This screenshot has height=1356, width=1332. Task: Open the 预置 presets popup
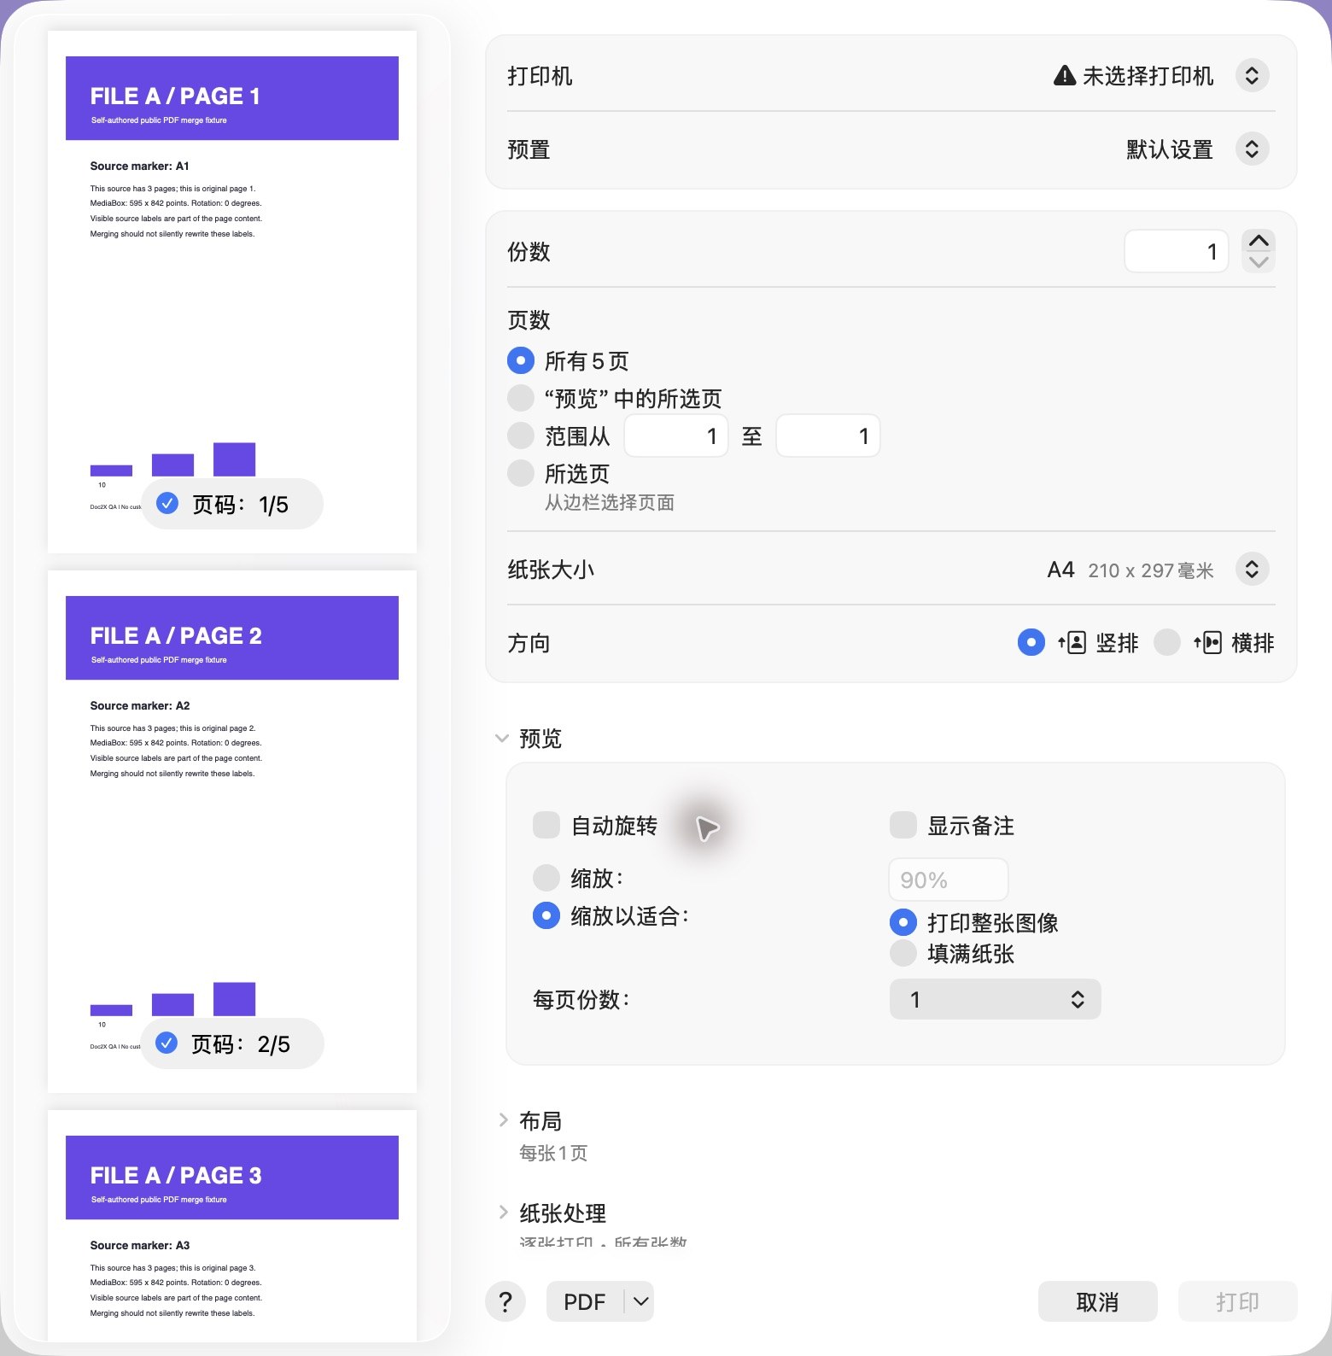tap(1252, 149)
